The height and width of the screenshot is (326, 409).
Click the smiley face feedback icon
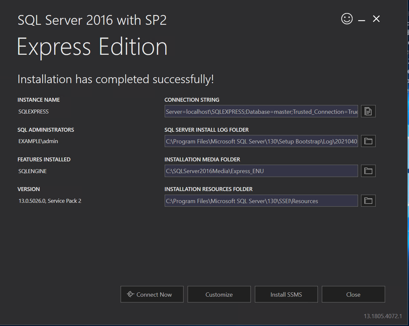[347, 19]
